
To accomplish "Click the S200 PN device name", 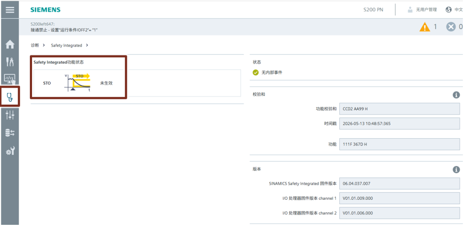I will point(373,10).
